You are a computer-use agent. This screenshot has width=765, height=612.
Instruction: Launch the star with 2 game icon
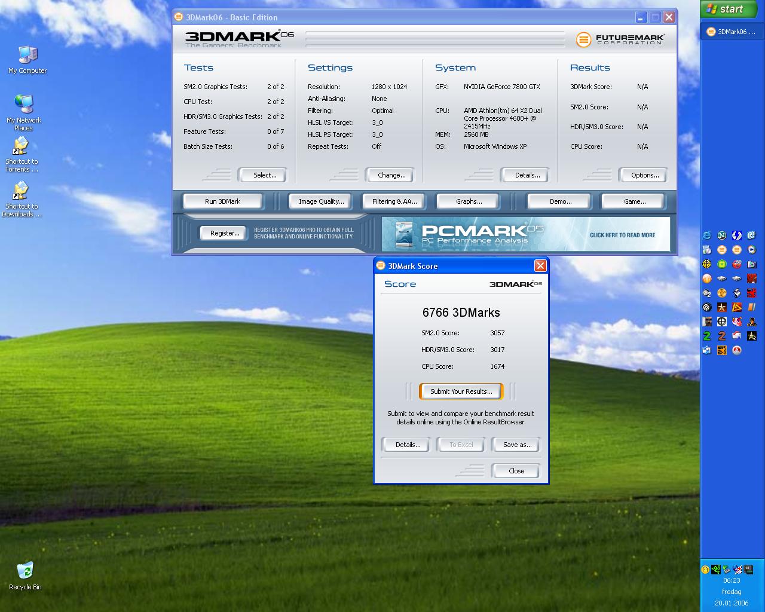point(752,336)
